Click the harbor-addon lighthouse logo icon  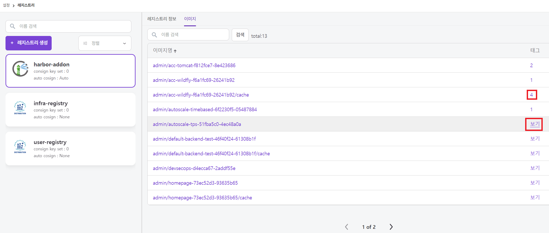20,69
